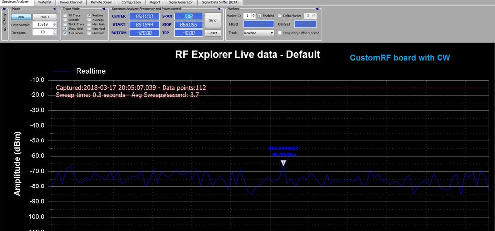
Task: Collapse the Markers panel arrow
Action: 318,9
